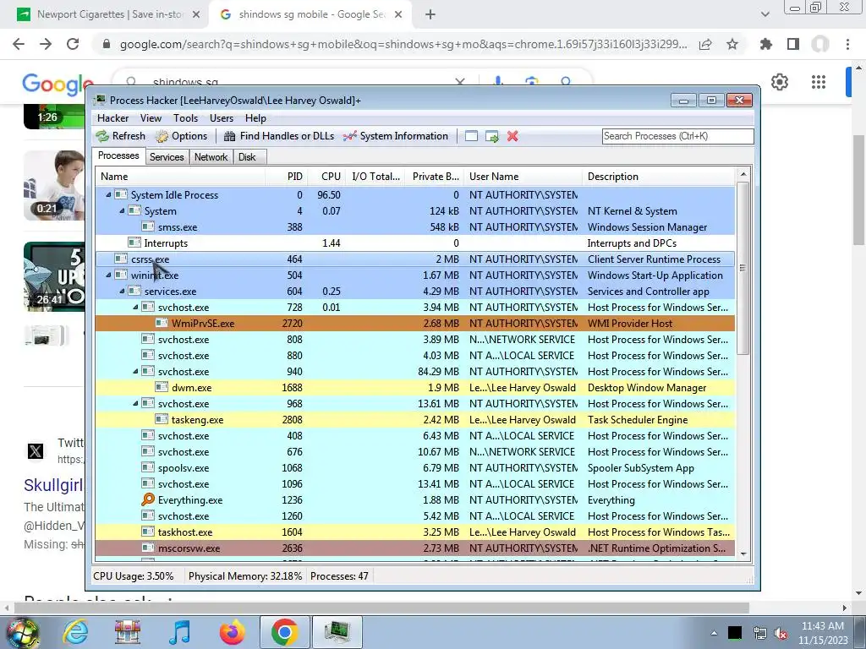Open Find Handles or DLLs
This screenshot has height=649, width=866.
[x=279, y=136]
